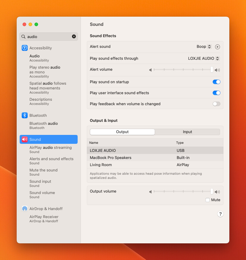Play the alert sound preview
Viewport: 246px width, 260px height.
point(217,47)
